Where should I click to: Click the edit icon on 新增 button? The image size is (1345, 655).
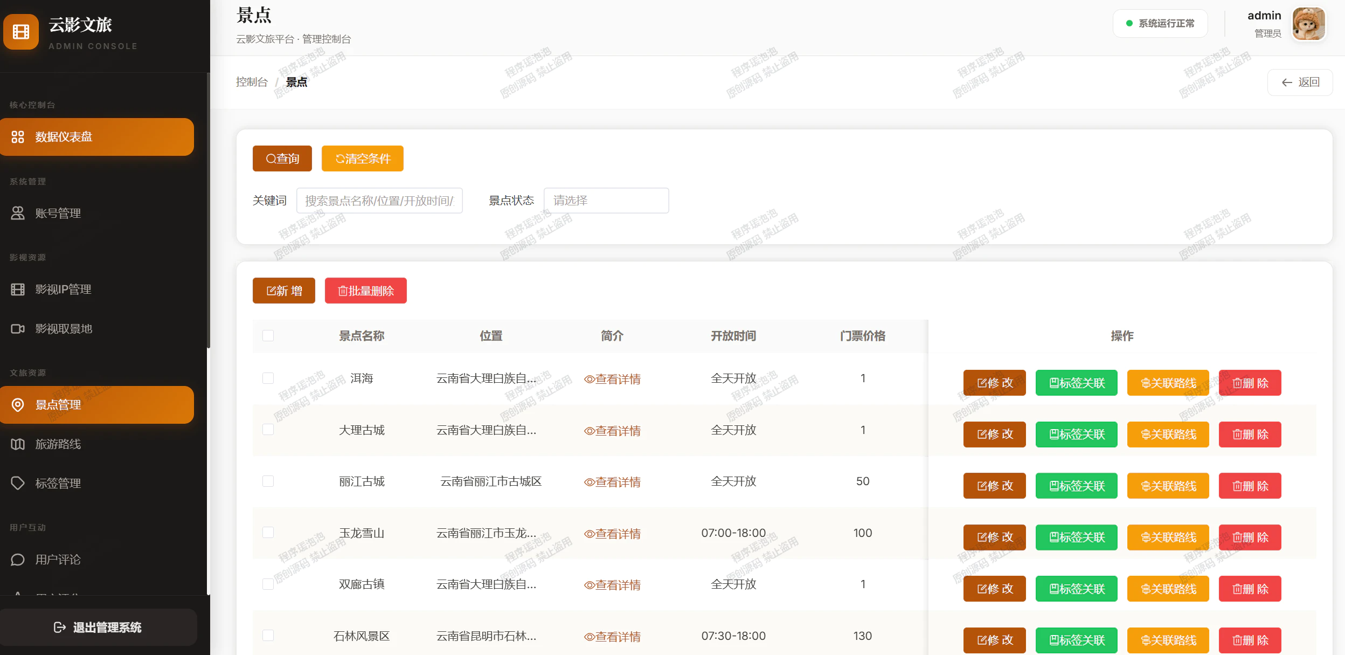click(272, 291)
